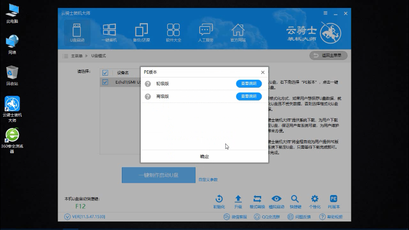Click the 一键制作启动U盘 button

(x=158, y=175)
